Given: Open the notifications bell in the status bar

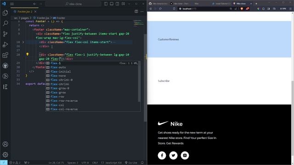Looking at the screenshot, I should (142, 163).
